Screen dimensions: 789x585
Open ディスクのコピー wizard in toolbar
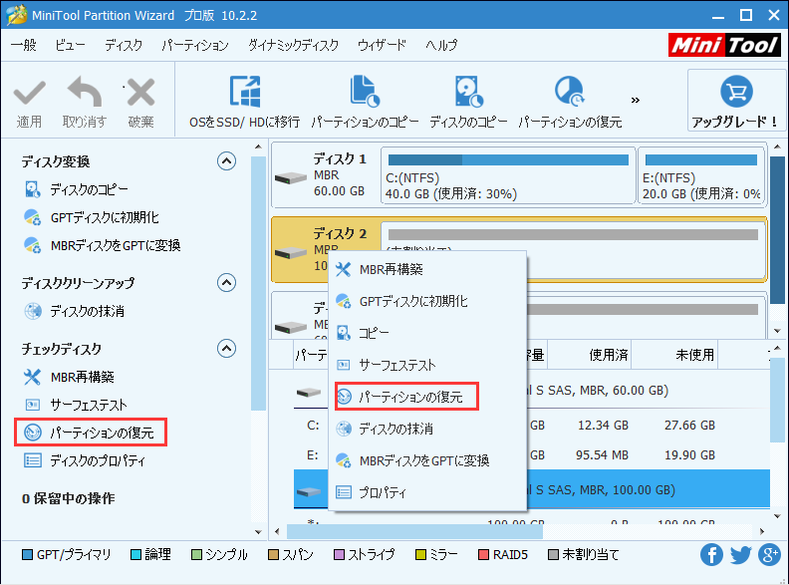(468, 103)
